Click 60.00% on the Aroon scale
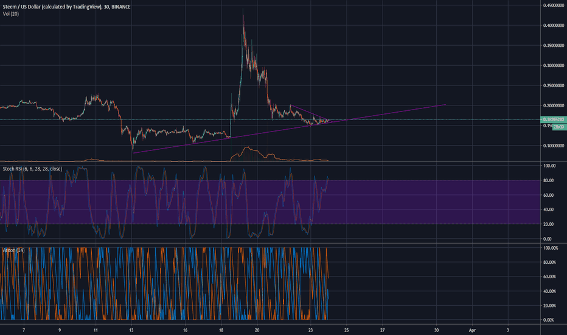Viewport: 567px width, 335px height. pos(549,277)
